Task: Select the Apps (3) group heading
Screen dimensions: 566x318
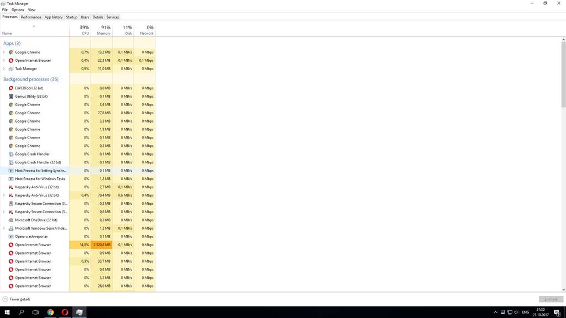Action: click(12, 43)
